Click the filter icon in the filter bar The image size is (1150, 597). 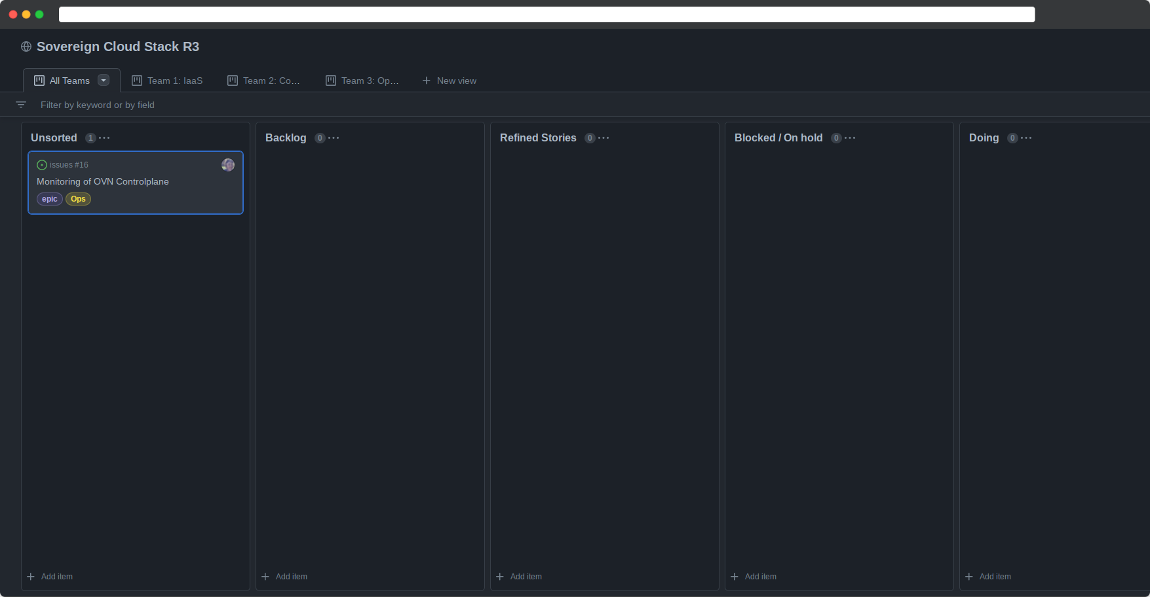coord(21,105)
